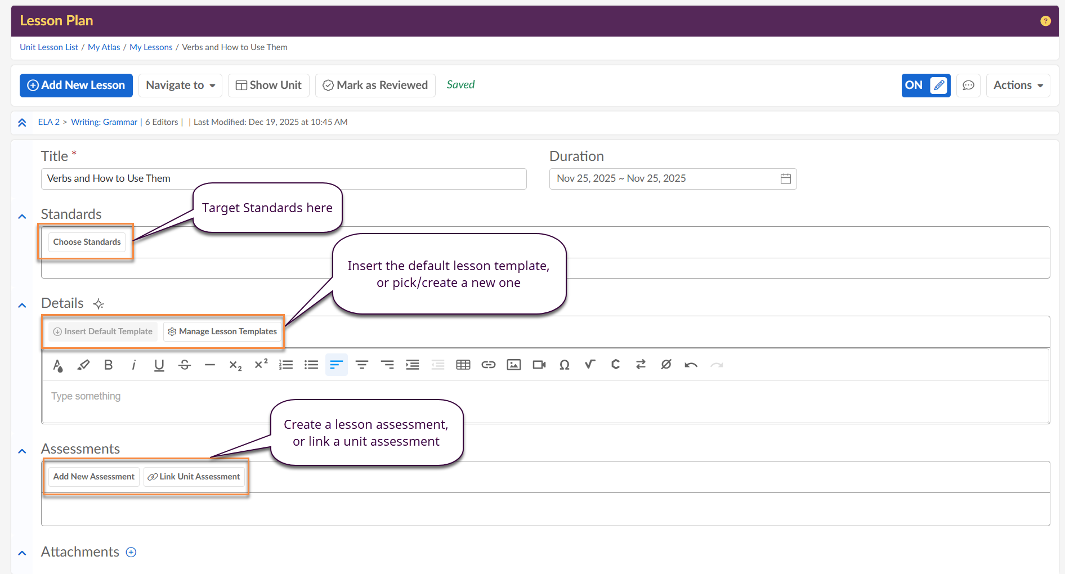Toggle bold text formatting
This screenshot has width=1065, height=574.
coord(109,365)
